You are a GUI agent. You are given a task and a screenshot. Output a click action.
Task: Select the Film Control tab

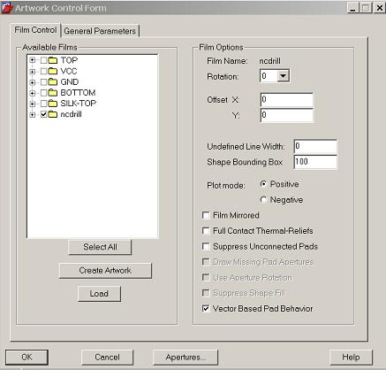(35, 30)
